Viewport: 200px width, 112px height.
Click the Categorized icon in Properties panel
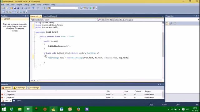tap(167, 24)
